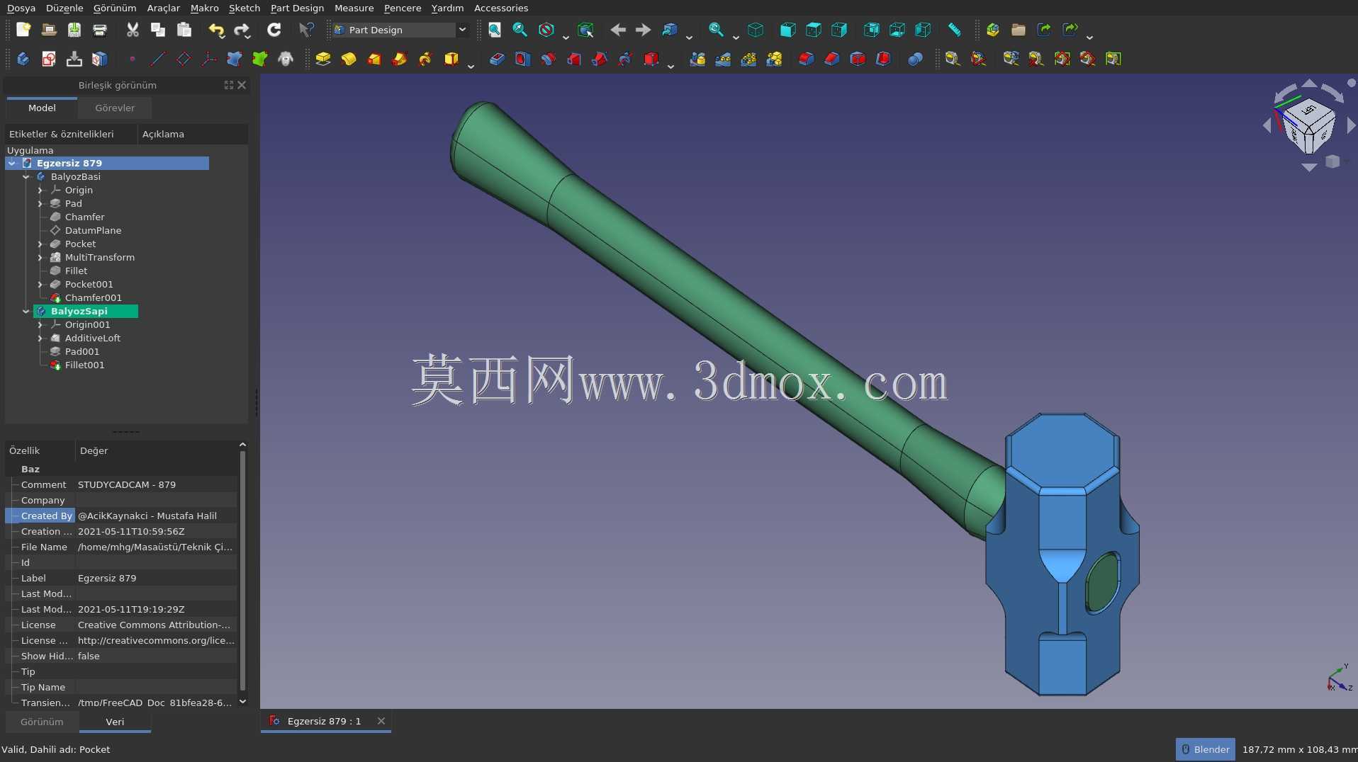The width and height of the screenshot is (1358, 762).
Task: Click the Create Sketch icon
Action: tap(49, 59)
